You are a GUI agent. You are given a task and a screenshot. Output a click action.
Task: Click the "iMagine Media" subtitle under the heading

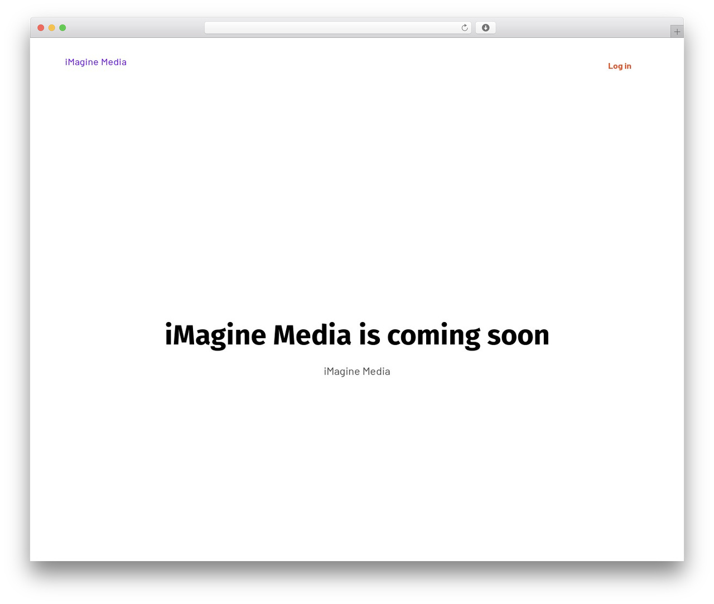pos(357,371)
